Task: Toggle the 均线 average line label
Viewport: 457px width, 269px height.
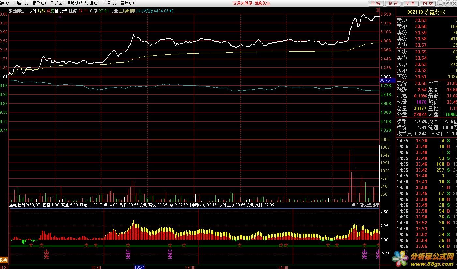Action: click(41, 11)
